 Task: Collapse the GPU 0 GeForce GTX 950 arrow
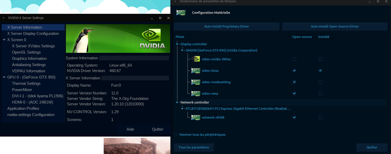pos(4,77)
